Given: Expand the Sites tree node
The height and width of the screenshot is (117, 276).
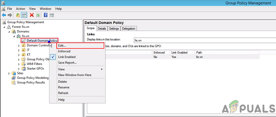Looking at the screenshot, I should [9, 73].
